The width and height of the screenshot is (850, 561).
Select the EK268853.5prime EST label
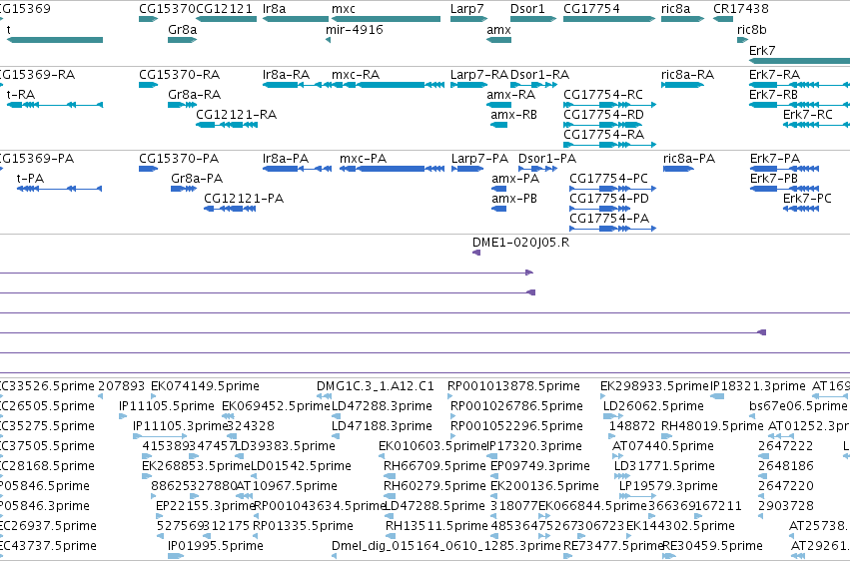[196, 466]
